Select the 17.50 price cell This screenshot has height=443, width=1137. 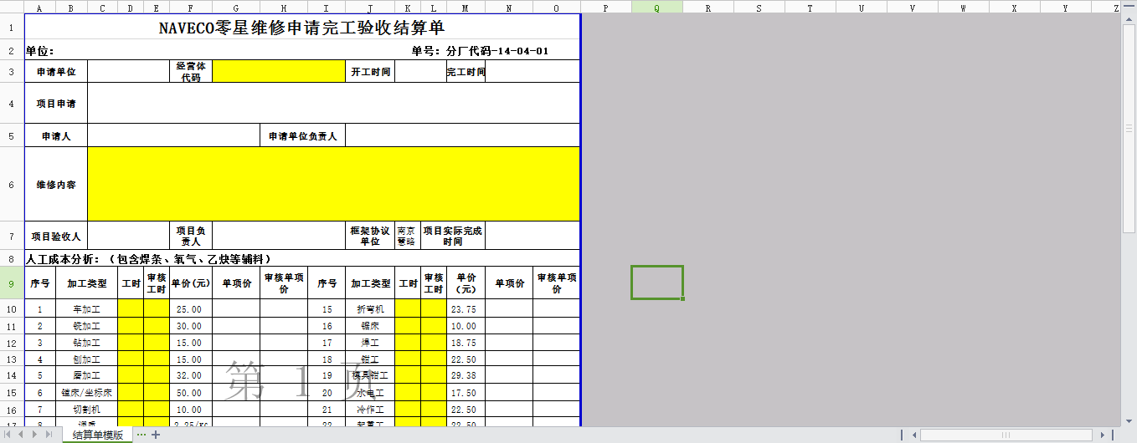click(466, 393)
